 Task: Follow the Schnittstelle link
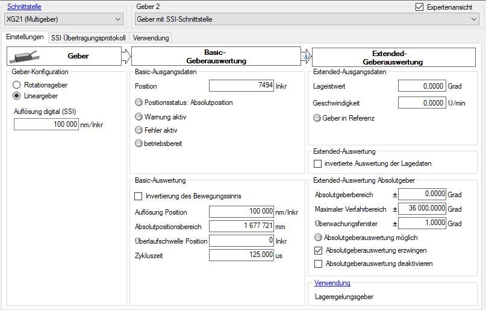click(24, 7)
